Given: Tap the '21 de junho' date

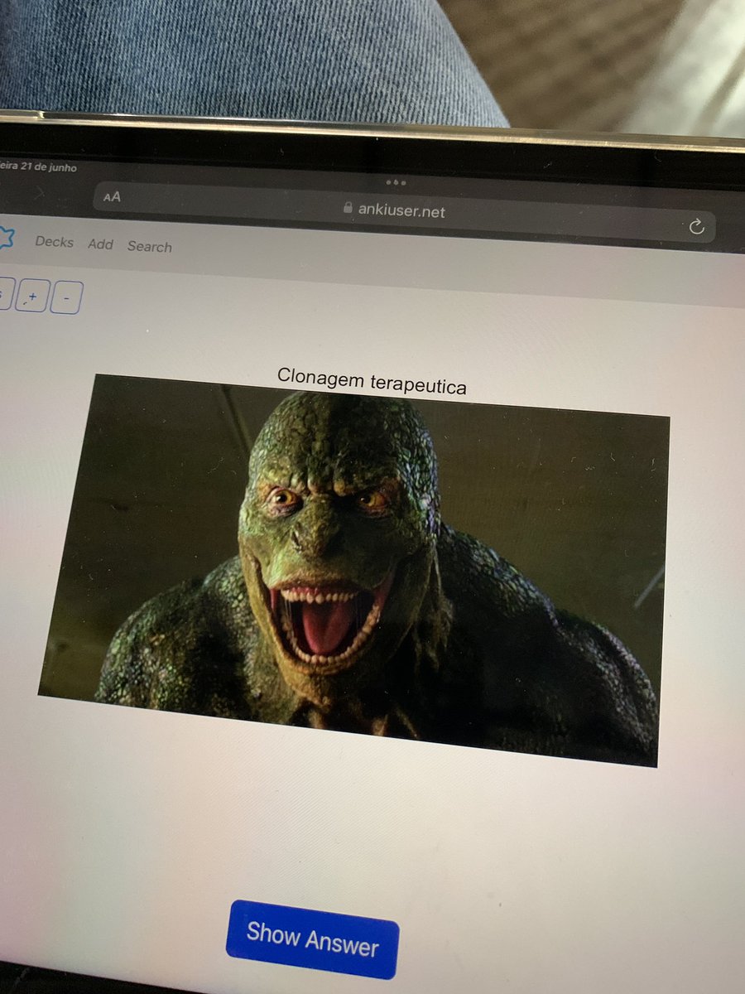Looking at the screenshot, I should pos(47,167).
